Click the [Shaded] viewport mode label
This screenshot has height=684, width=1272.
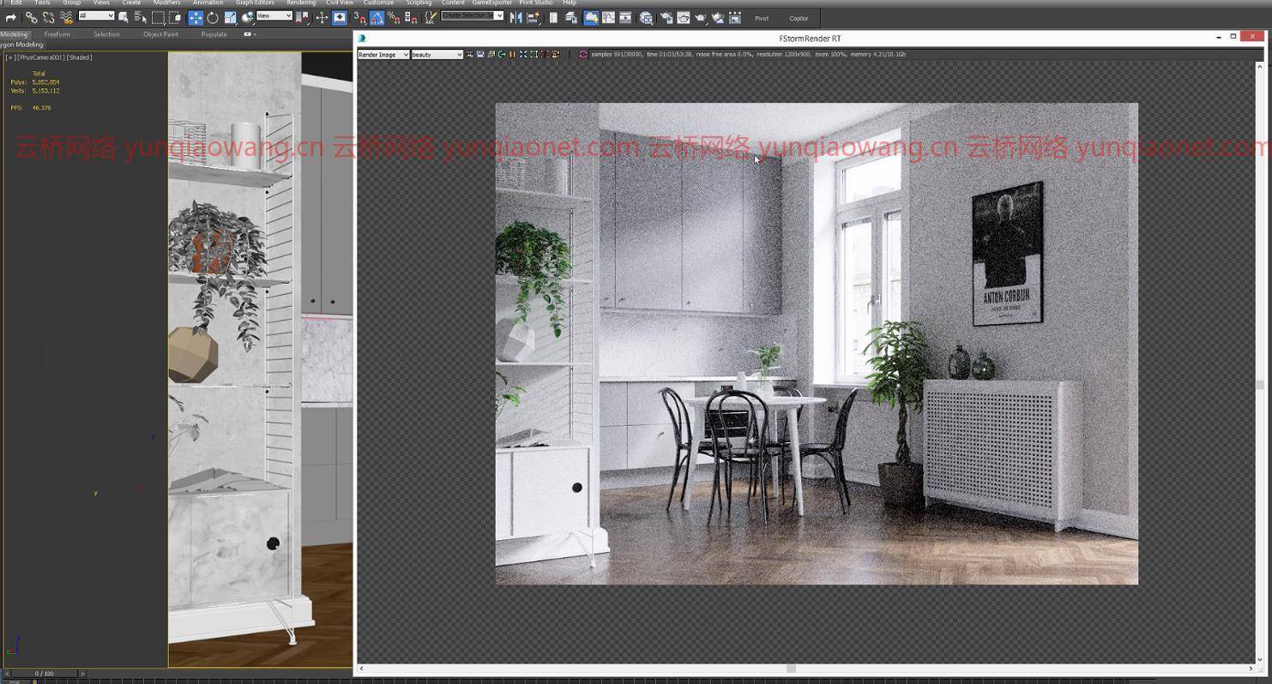point(79,57)
